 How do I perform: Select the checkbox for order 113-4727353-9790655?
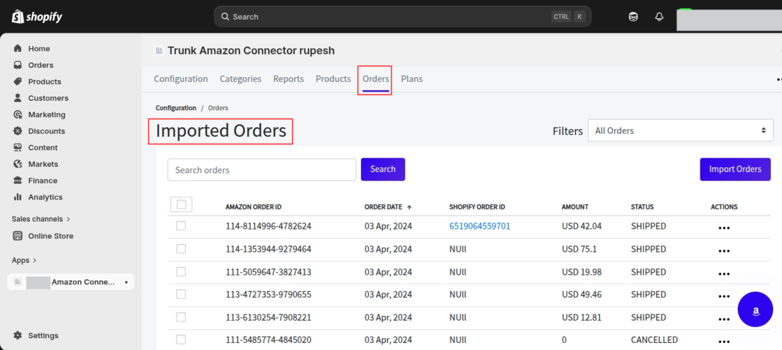(181, 294)
